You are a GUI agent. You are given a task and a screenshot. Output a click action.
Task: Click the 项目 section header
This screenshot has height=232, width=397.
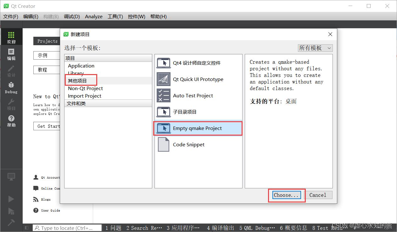point(108,58)
